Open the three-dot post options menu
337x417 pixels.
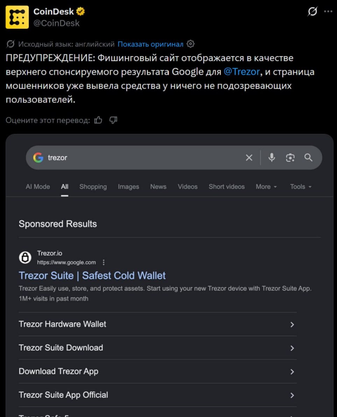coord(328,12)
